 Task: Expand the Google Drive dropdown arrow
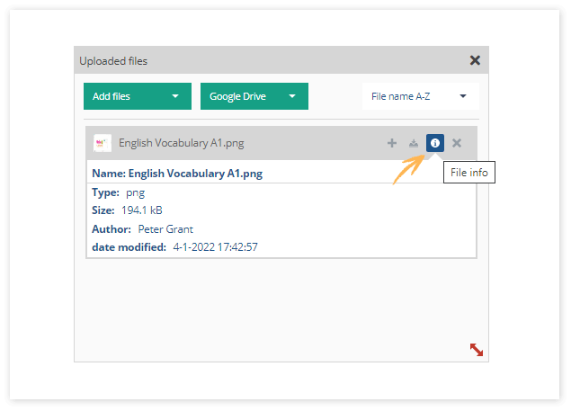(292, 96)
